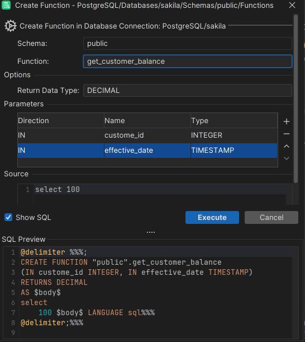This screenshot has height=342, width=305.
Task: Cancel the Create Function dialog
Action: pos(271,217)
